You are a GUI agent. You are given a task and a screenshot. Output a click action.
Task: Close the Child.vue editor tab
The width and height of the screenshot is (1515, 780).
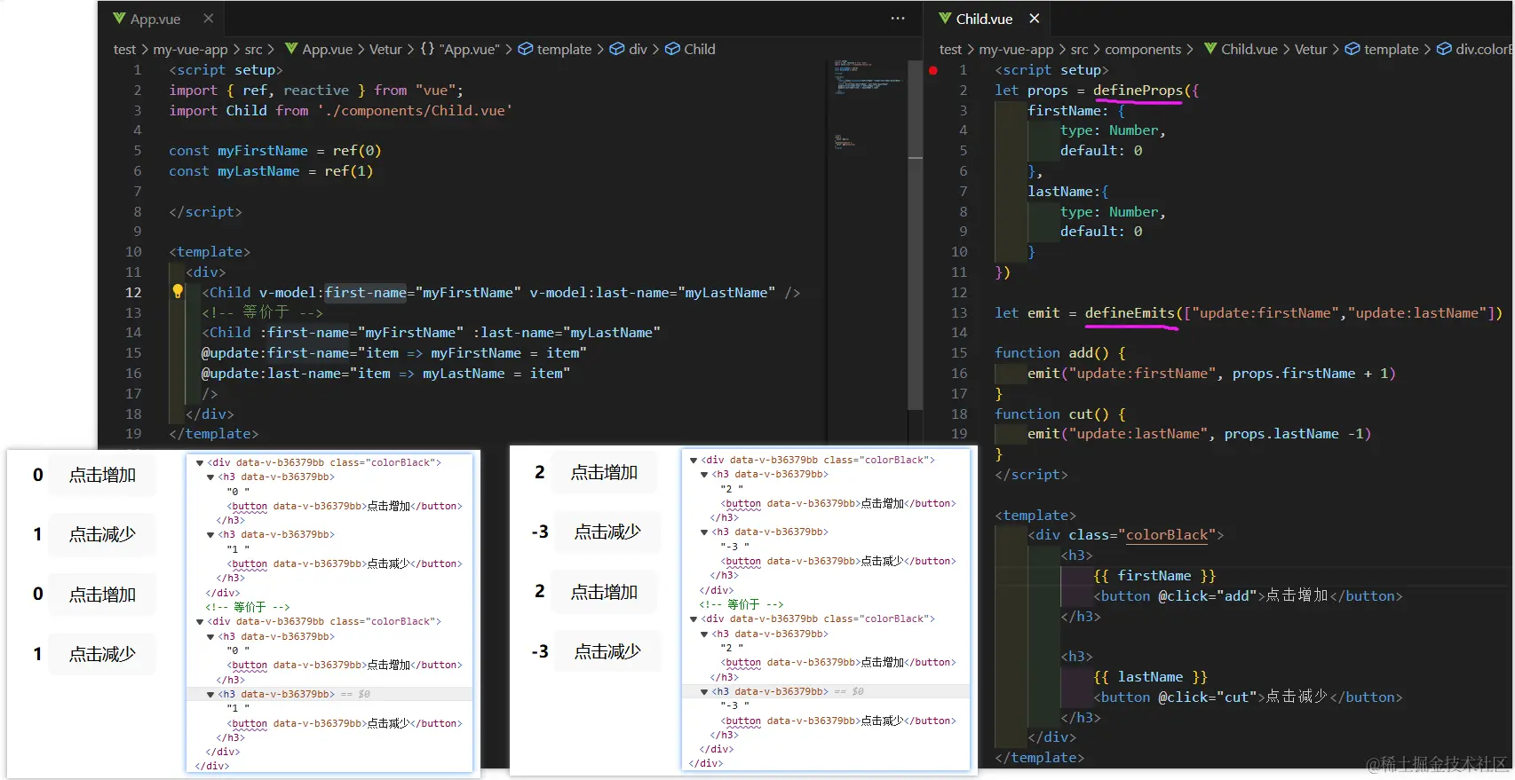pyautogui.click(x=1035, y=19)
